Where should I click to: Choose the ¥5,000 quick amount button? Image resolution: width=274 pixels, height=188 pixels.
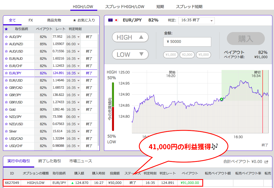(x=203, y=55)
